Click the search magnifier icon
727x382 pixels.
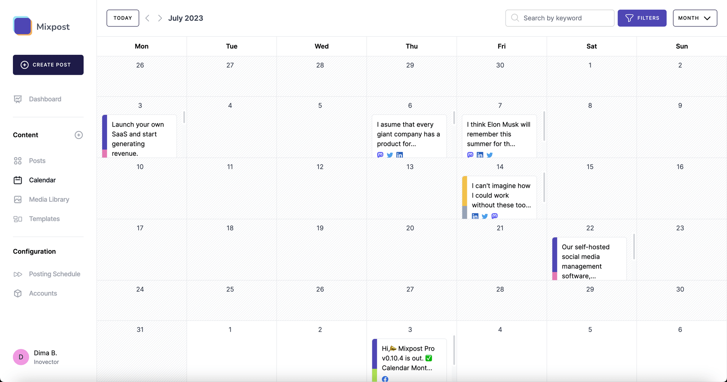tap(515, 18)
